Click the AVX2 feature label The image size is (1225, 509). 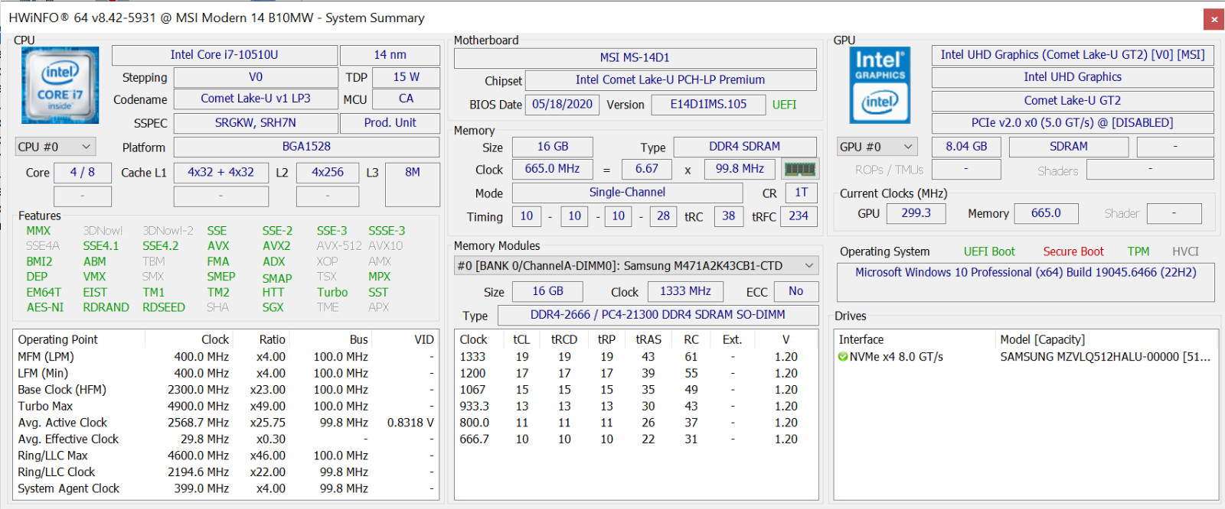point(276,246)
